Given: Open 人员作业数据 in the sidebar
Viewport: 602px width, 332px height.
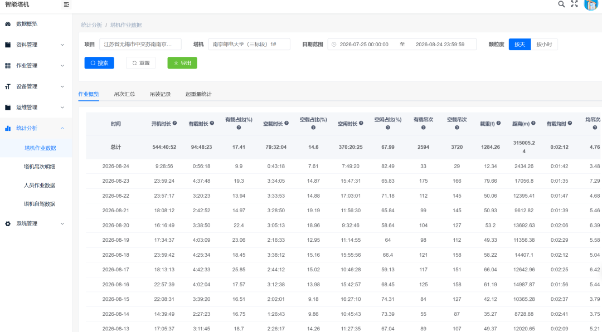Looking at the screenshot, I should point(40,185).
